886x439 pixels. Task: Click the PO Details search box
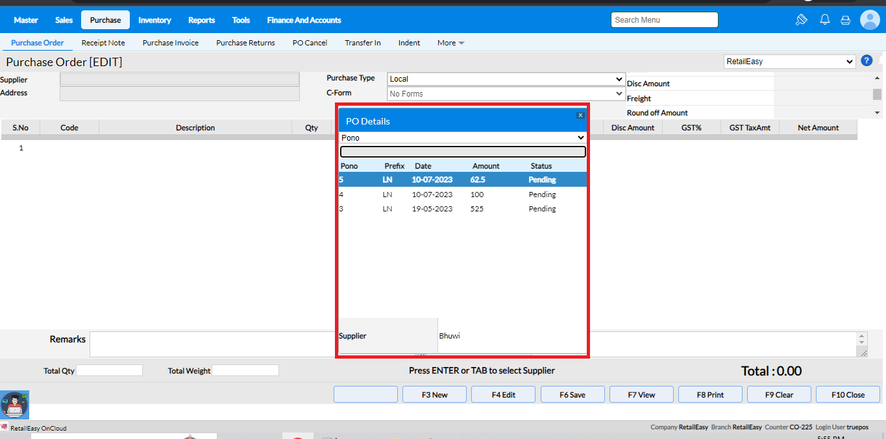click(x=463, y=152)
